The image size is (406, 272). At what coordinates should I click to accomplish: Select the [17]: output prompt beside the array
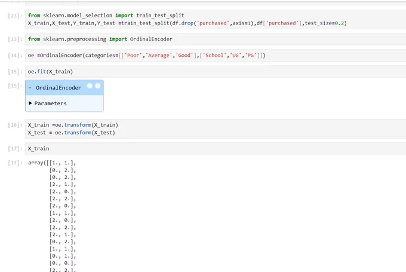(15, 163)
